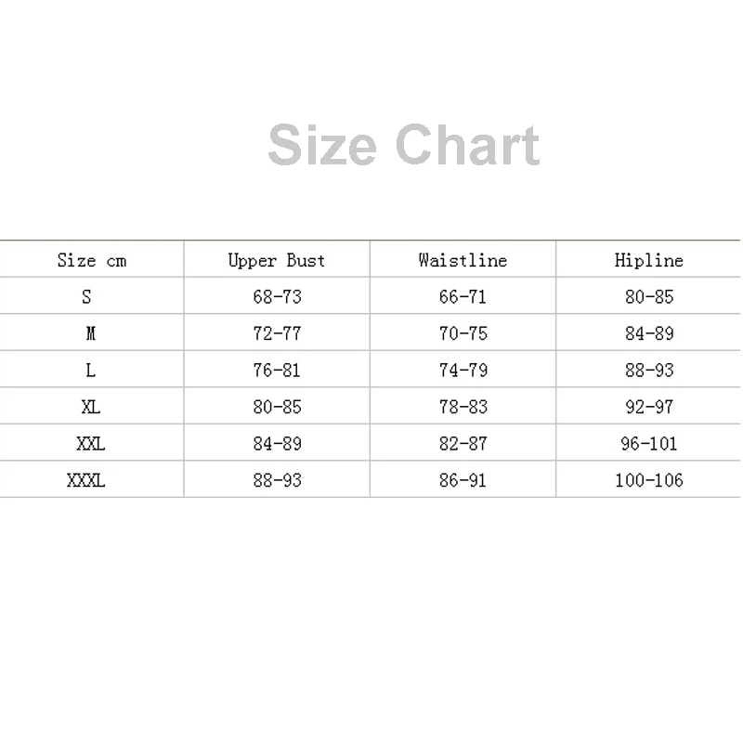Select the 86-91 waistline cell

(x=463, y=479)
